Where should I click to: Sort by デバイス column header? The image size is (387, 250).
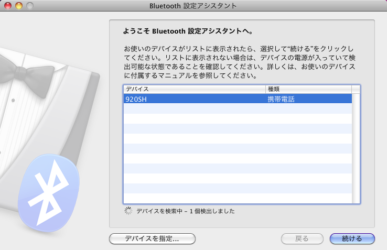pos(195,89)
